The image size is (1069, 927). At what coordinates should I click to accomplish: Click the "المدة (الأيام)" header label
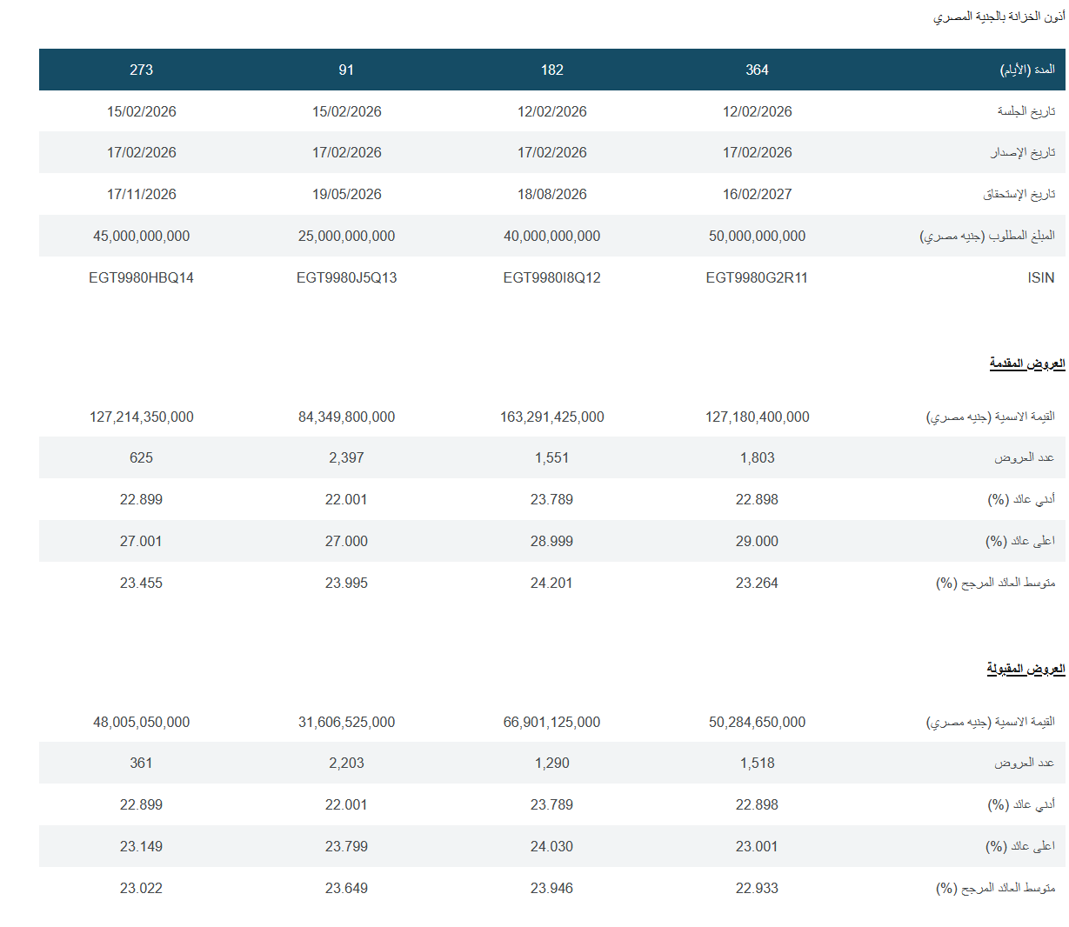(x=1027, y=70)
